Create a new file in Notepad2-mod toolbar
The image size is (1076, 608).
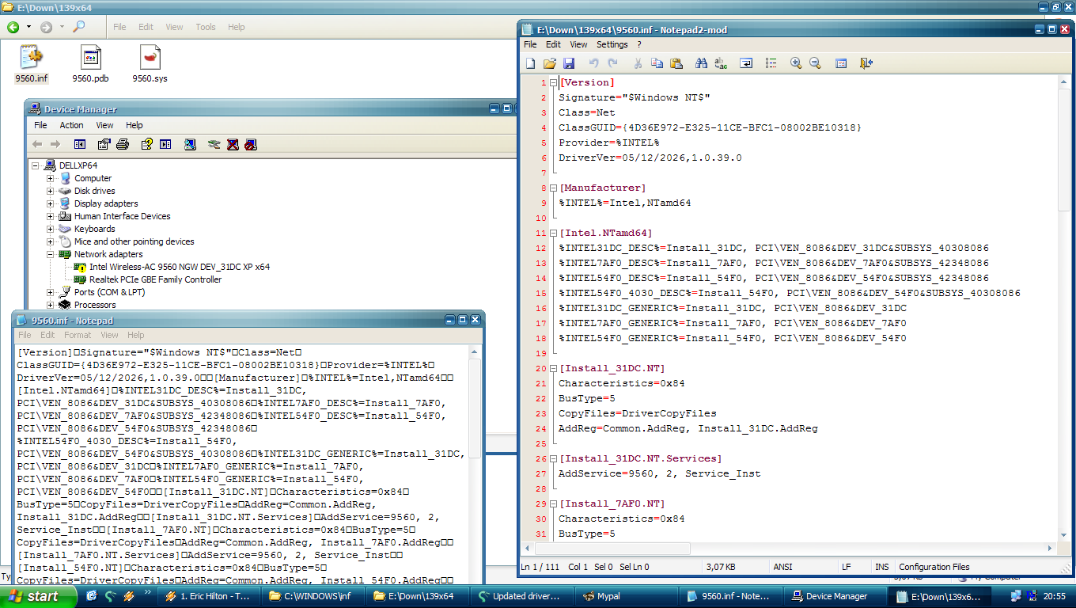(531, 63)
